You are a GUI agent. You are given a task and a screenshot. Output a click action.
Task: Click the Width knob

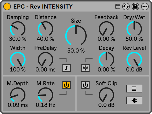tap(18, 59)
